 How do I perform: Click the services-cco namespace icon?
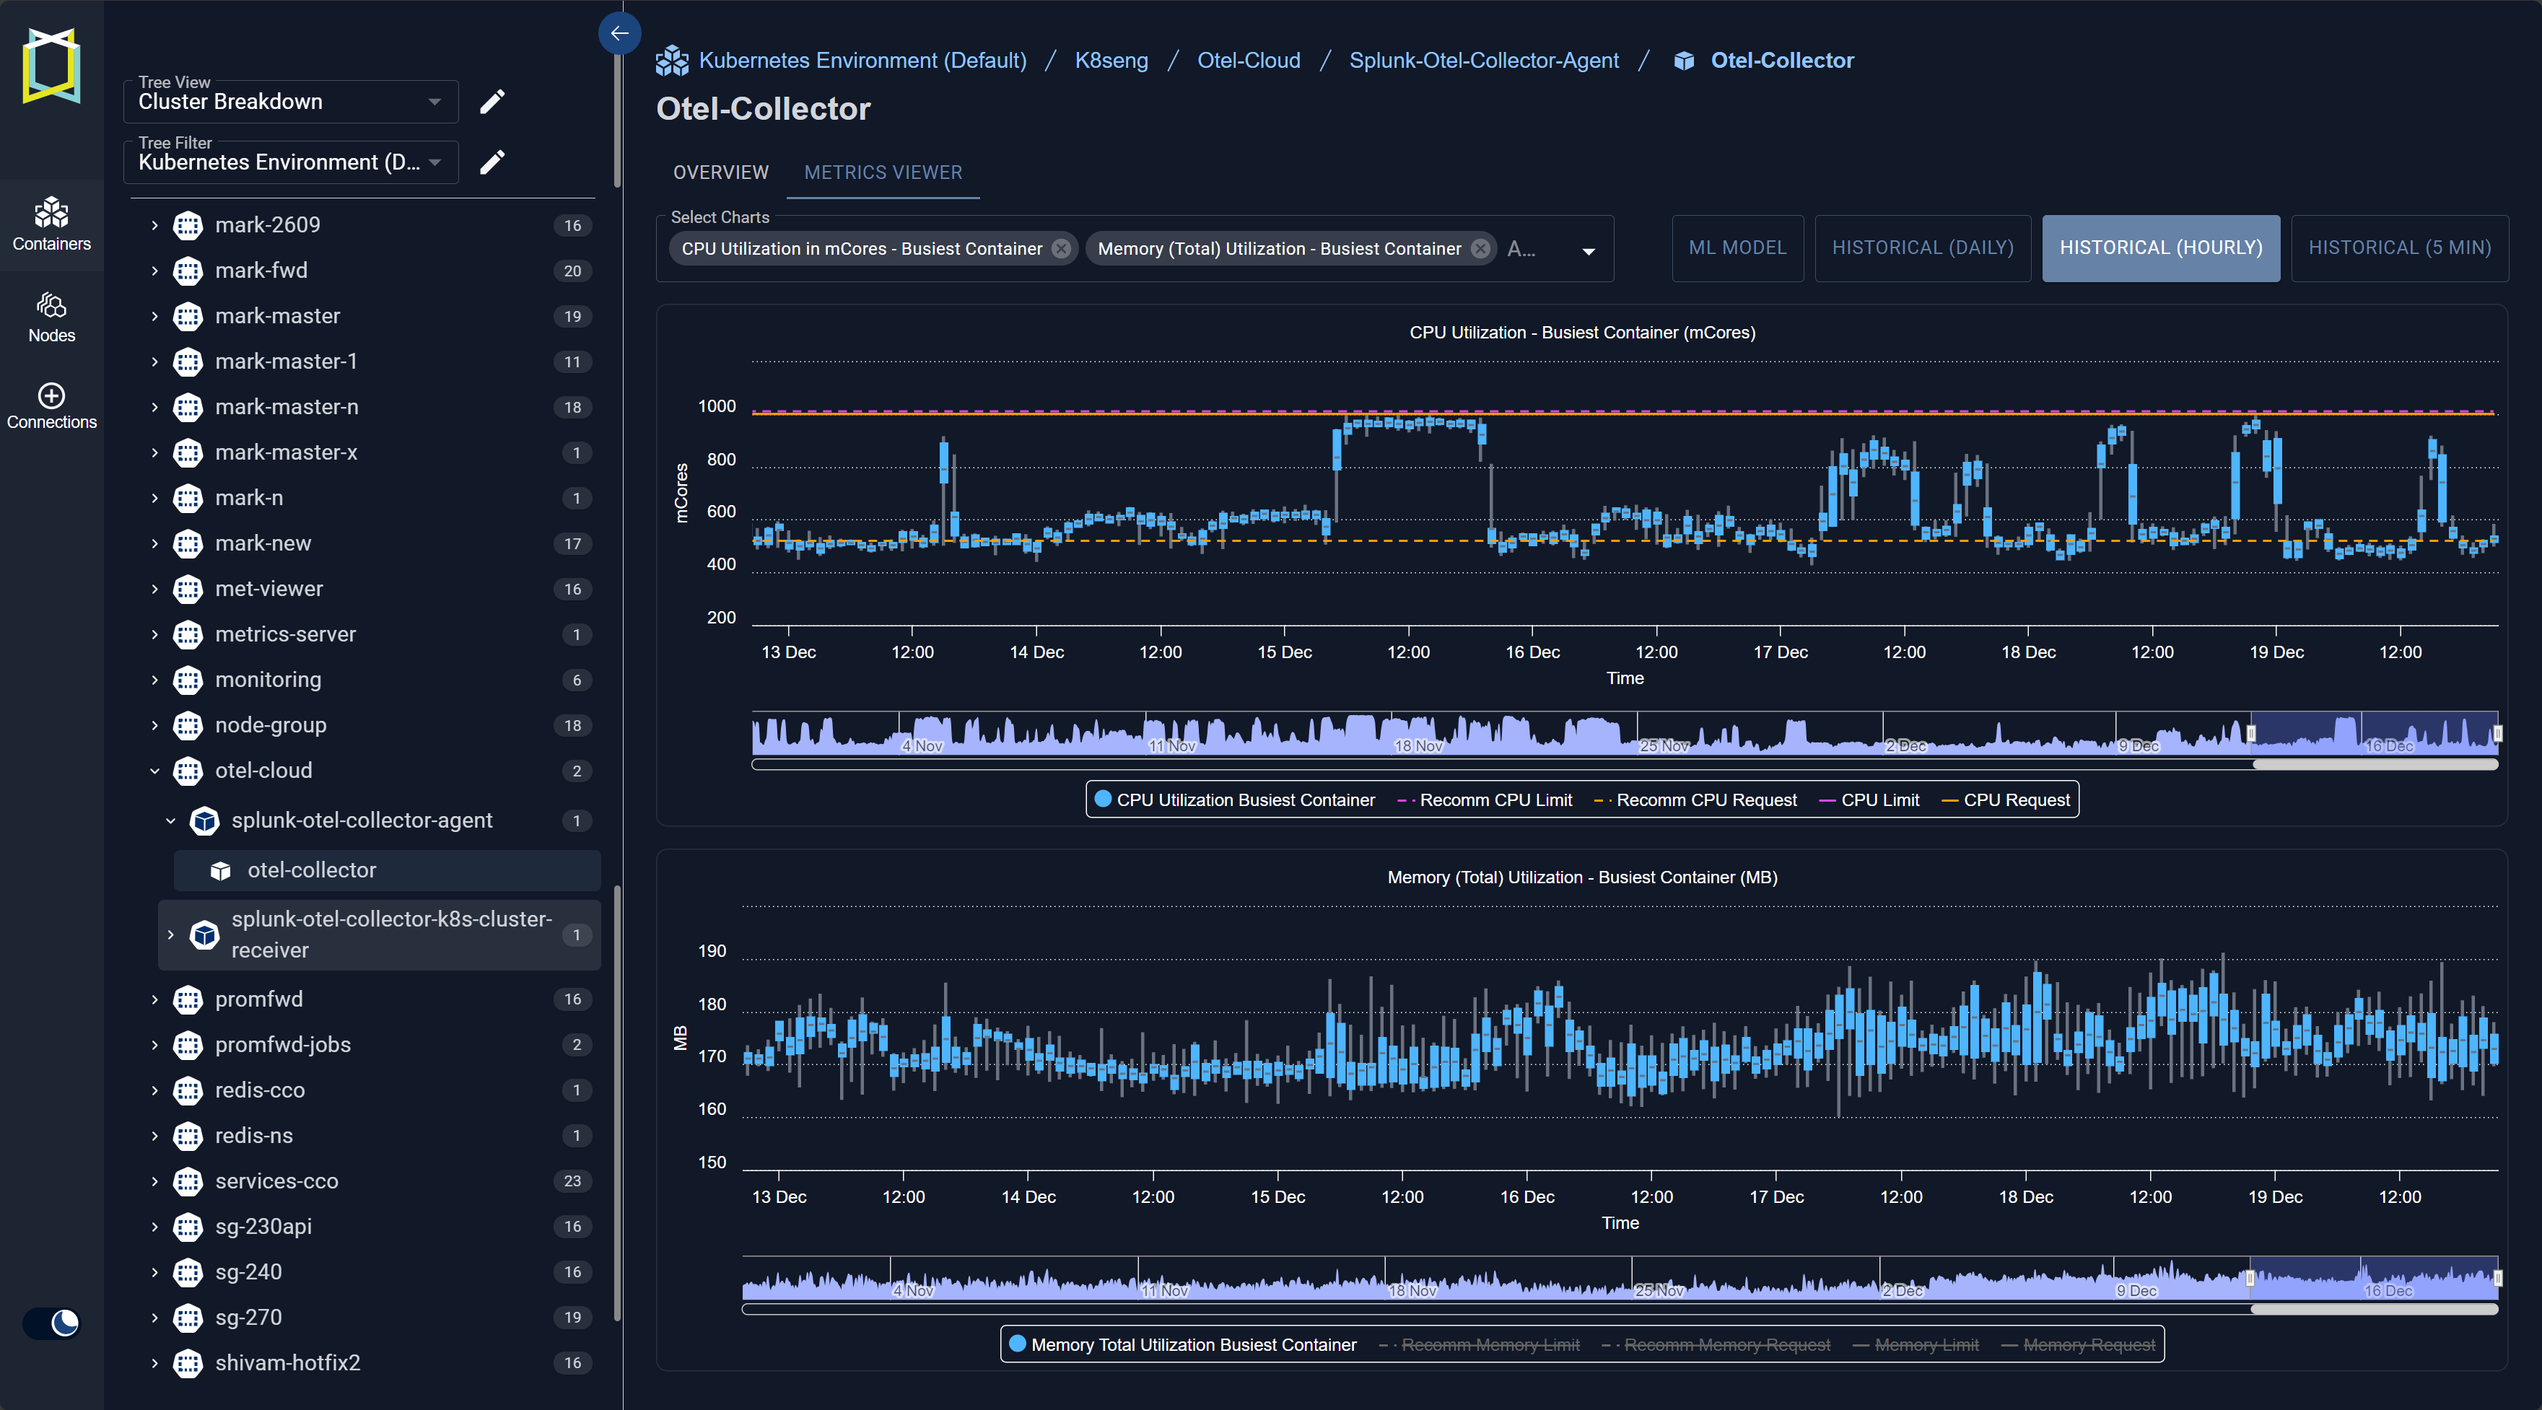188,1181
